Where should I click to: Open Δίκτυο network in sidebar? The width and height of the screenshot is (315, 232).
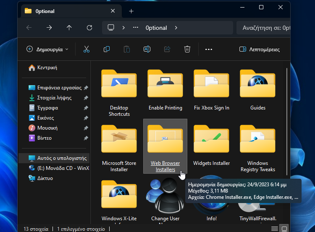point(41,178)
